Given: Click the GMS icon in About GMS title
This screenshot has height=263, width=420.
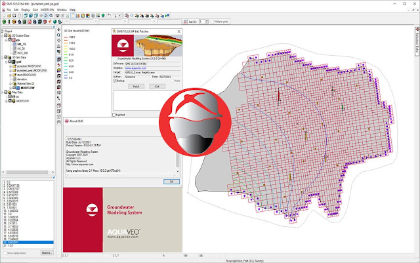Looking at the screenshot, I should [67, 121].
